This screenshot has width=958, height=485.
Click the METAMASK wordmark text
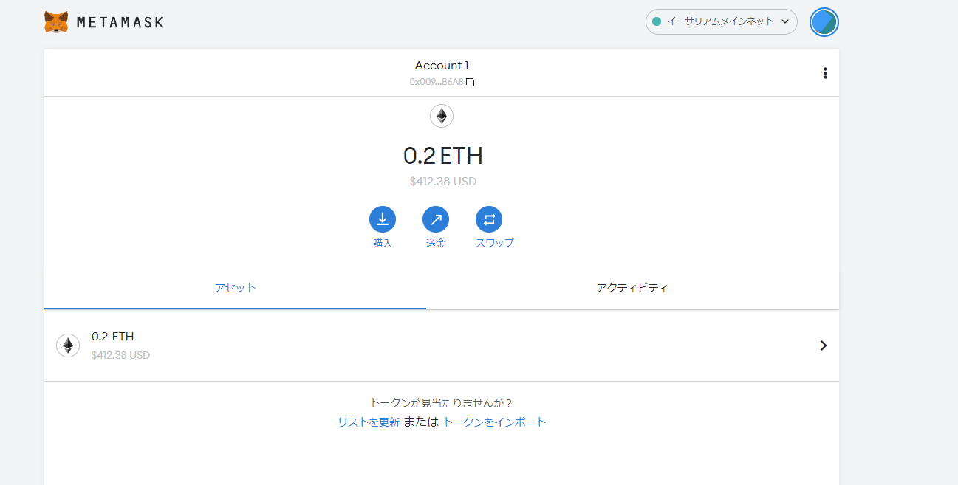pos(120,22)
